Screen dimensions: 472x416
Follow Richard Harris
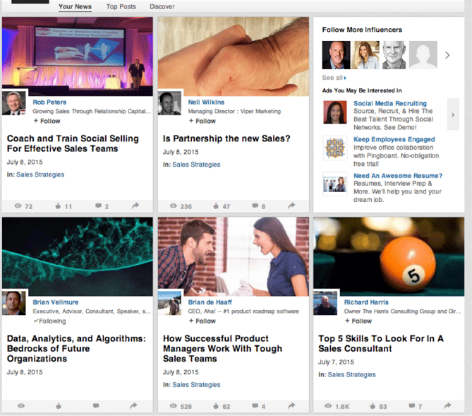358,321
